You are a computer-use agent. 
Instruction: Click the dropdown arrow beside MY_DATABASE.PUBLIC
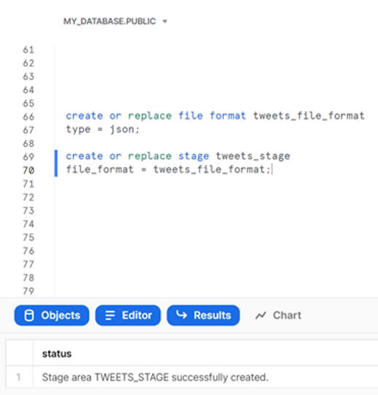click(165, 21)
